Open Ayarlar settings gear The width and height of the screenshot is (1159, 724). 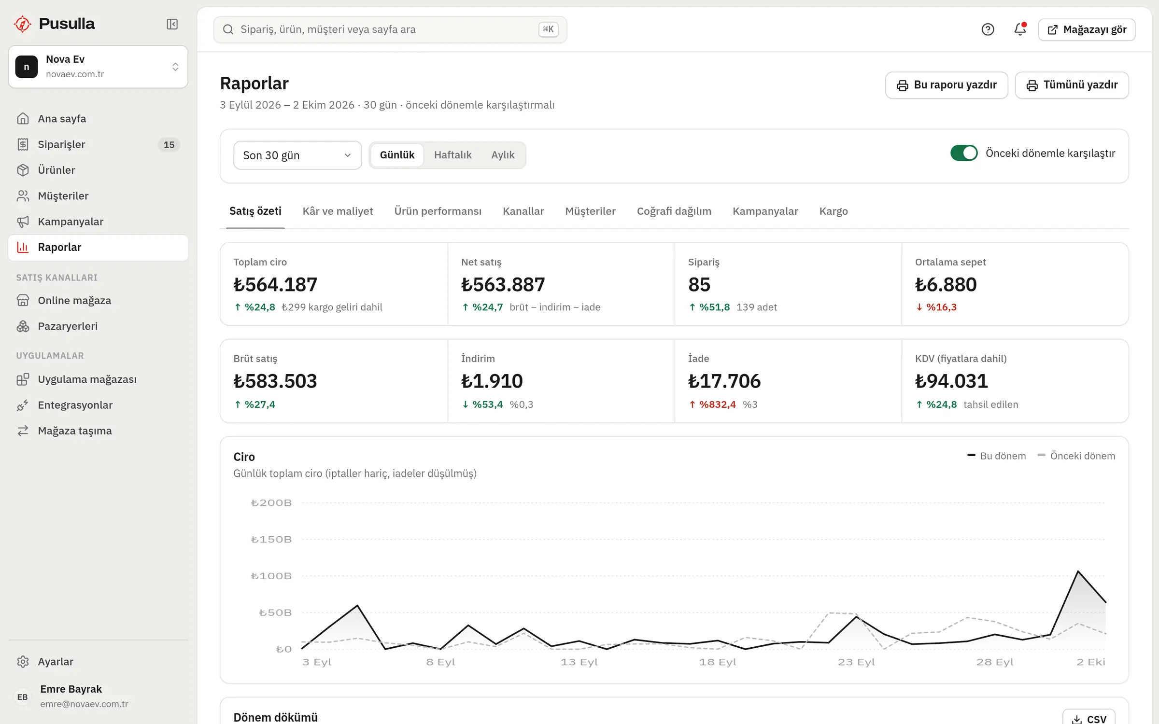tap(98, 661)
